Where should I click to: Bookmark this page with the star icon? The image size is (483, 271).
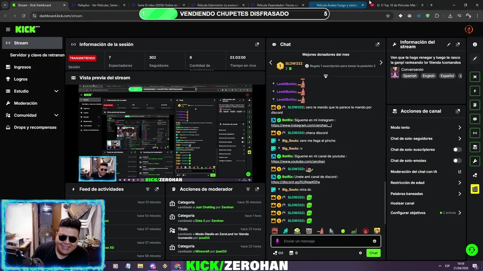point(388,16)
